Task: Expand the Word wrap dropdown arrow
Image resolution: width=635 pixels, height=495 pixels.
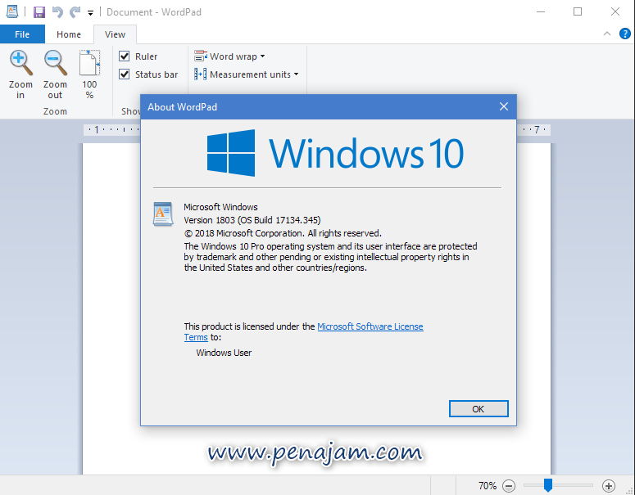Action: [263, 56]
